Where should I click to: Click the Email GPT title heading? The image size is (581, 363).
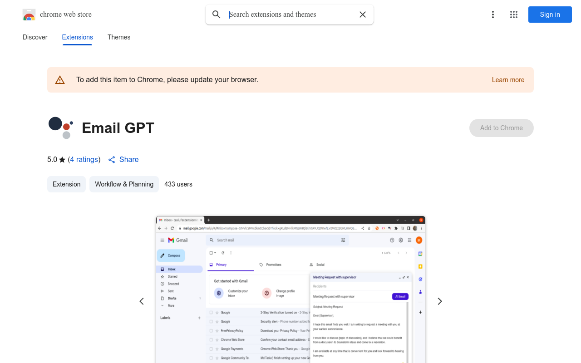pyautogui.click(x=118, y=128)
